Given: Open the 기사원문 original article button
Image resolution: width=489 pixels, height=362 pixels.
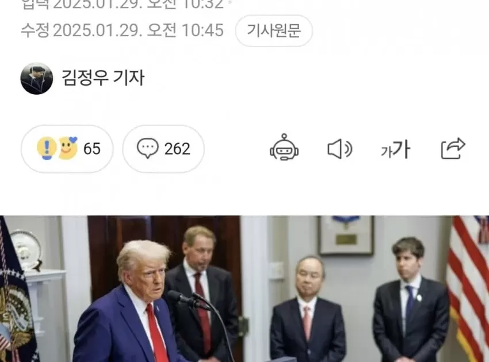Looking at the screenshot, I should coord(274,30).
